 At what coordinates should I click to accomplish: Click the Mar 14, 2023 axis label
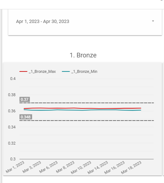click(x=98, y=168)
